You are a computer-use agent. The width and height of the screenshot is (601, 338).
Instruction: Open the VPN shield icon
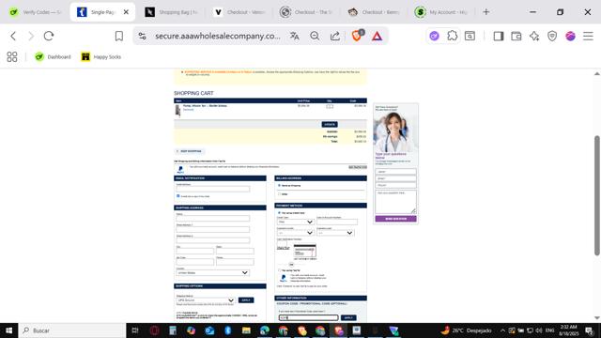(x=552, y=36)
